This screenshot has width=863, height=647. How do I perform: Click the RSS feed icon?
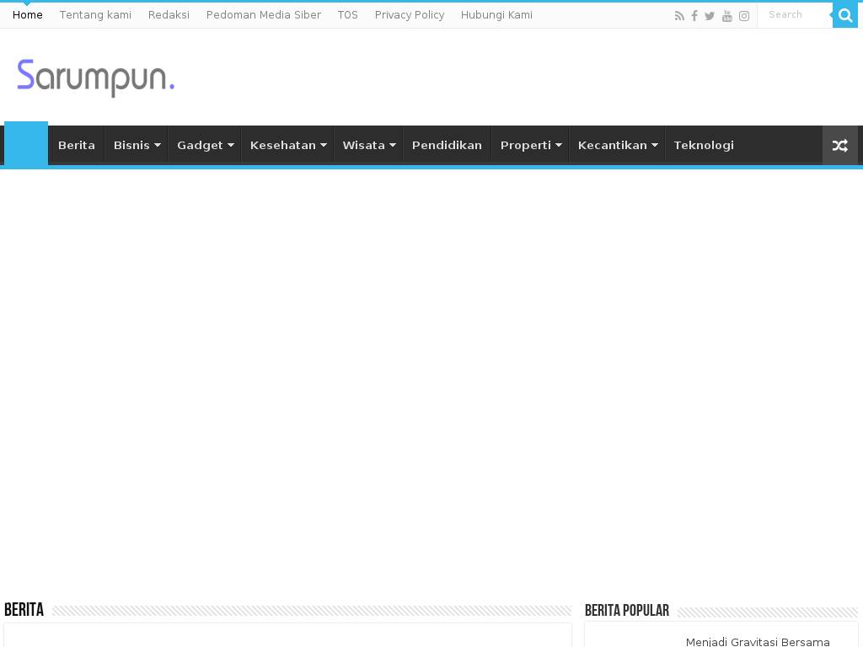pos(679,16)
